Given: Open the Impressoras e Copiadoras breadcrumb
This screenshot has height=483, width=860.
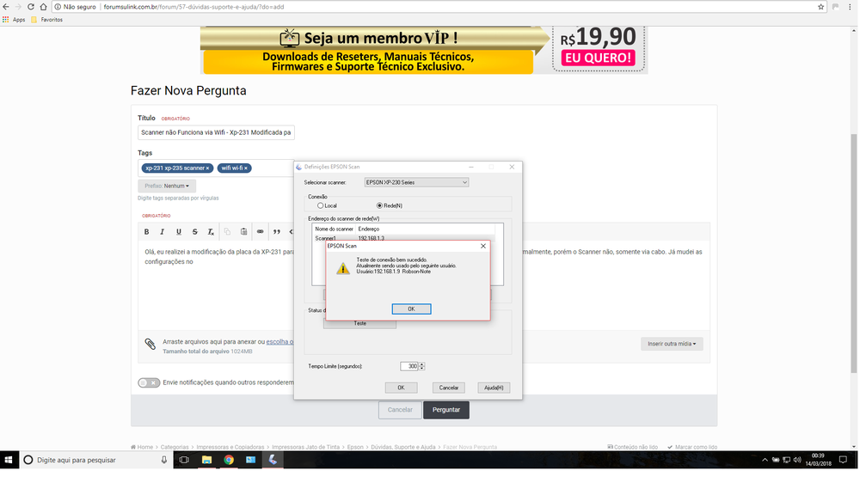Looking at the screenshot, I should tap(230, 448).
